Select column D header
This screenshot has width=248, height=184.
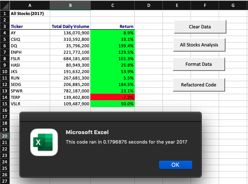(149, 5)
